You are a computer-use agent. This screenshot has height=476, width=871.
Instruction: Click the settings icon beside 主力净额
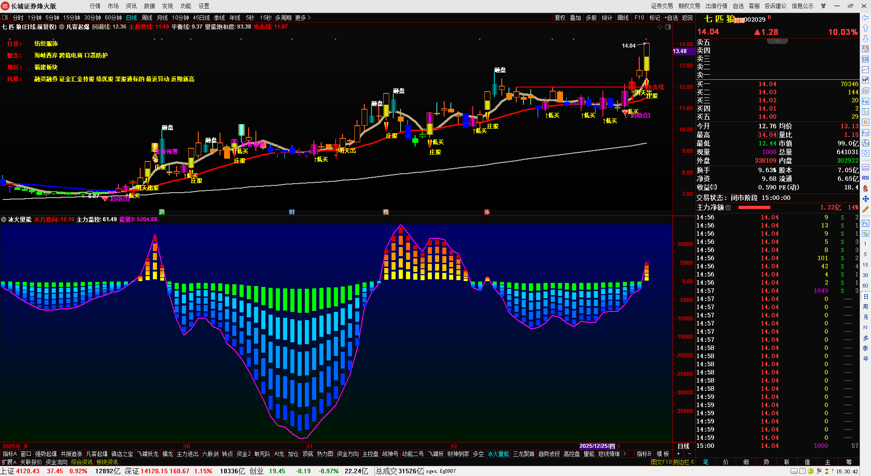click(728, 208)
